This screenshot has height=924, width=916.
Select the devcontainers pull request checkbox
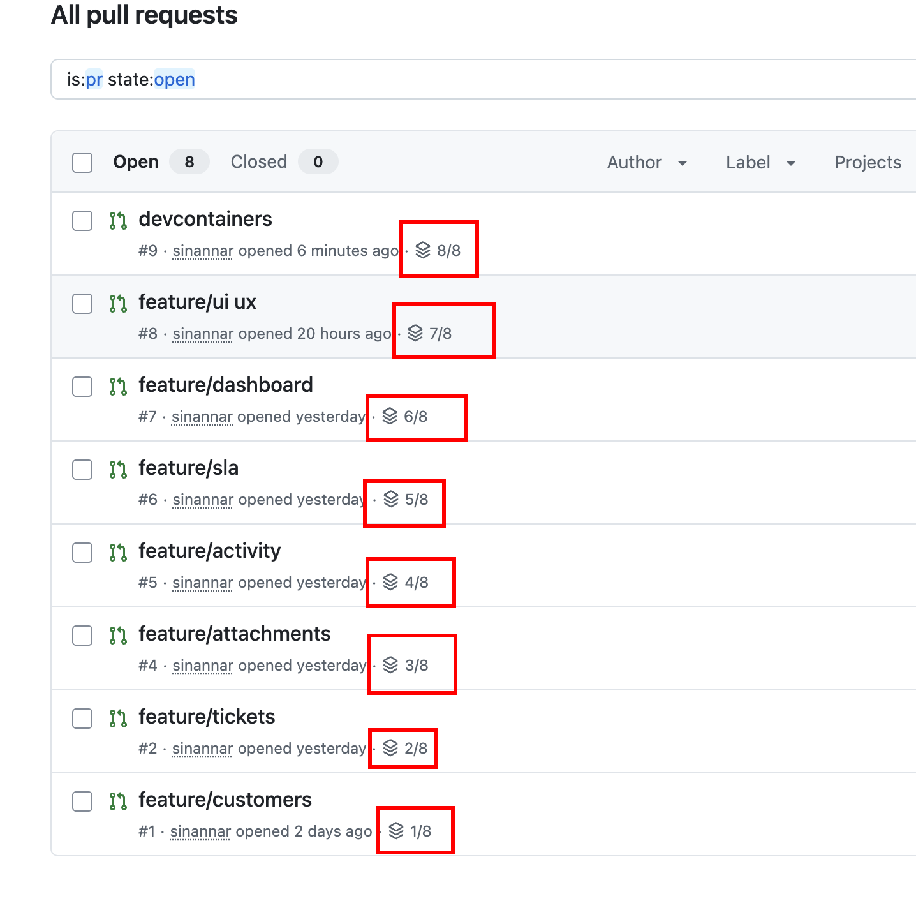82,221
